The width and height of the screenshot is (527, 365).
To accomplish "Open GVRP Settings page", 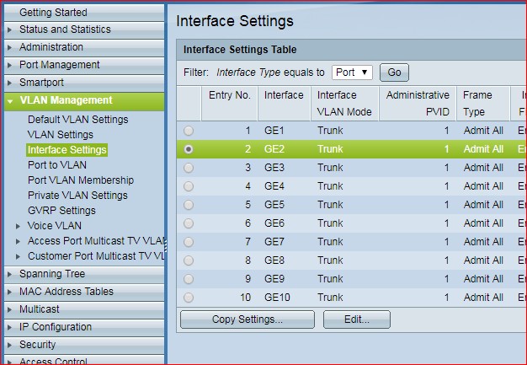I will tap(61, 211).
